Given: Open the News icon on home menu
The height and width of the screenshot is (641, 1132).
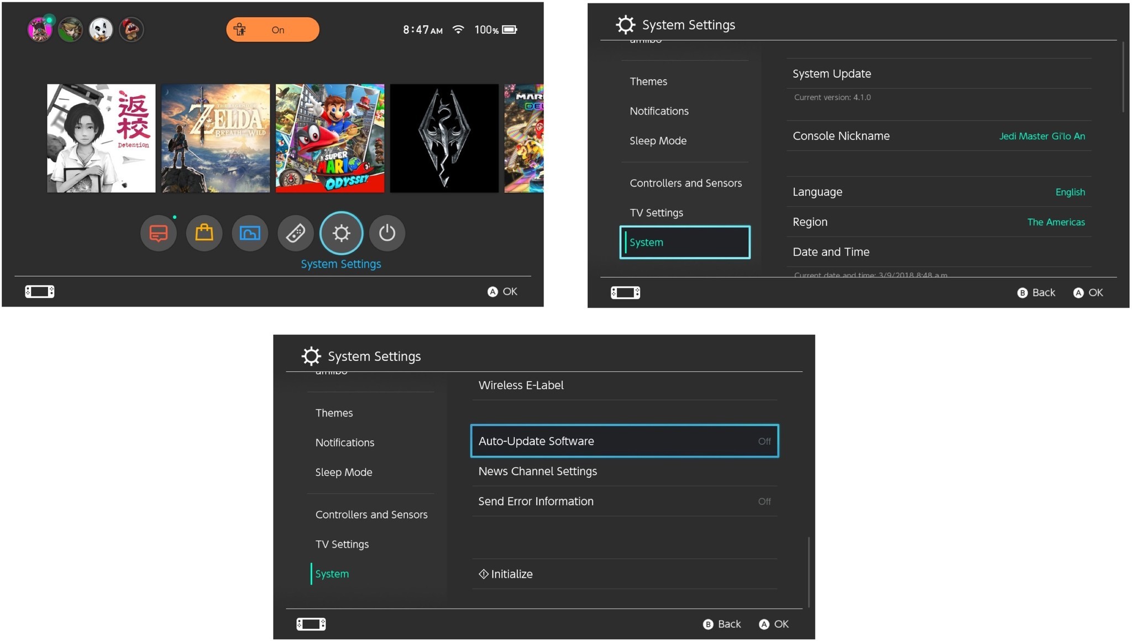Looking at the screenshot, I should coord(158,233).
